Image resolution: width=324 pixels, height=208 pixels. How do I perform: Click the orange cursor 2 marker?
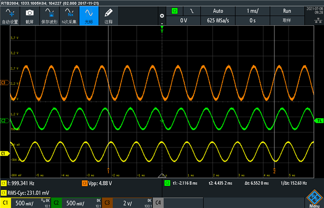(274, 170)
